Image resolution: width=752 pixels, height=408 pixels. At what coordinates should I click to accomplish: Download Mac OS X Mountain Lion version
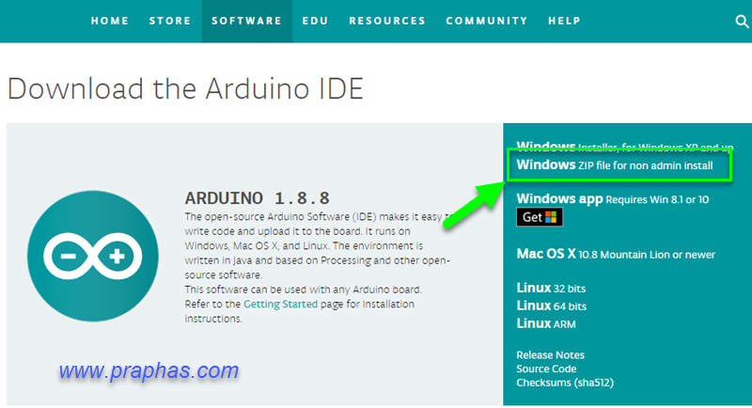click(x=616, y=254)
